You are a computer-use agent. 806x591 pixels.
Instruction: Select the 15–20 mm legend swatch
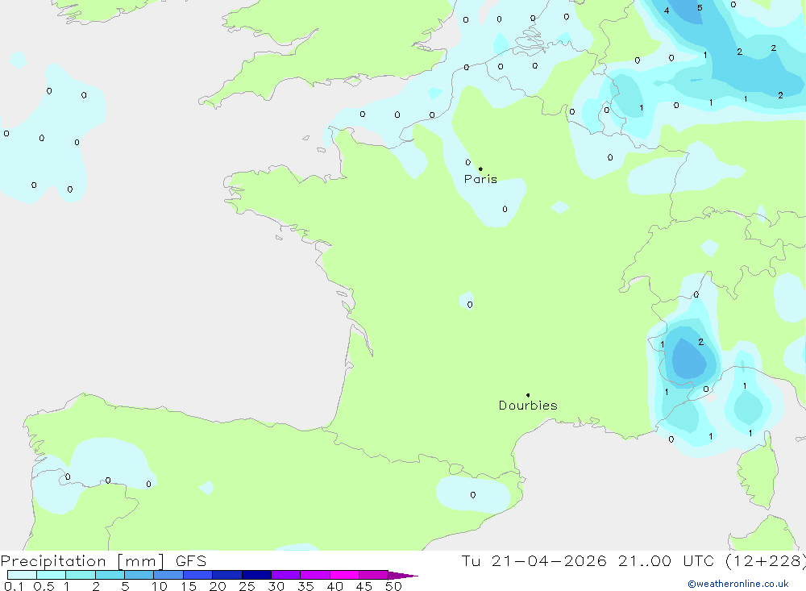[x=197, y=575]
